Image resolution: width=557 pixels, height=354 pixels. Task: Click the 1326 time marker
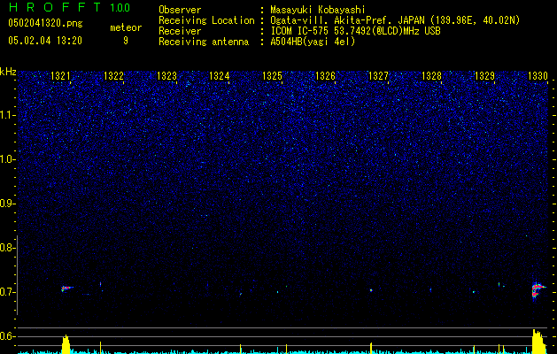click(x=325, y=75)
